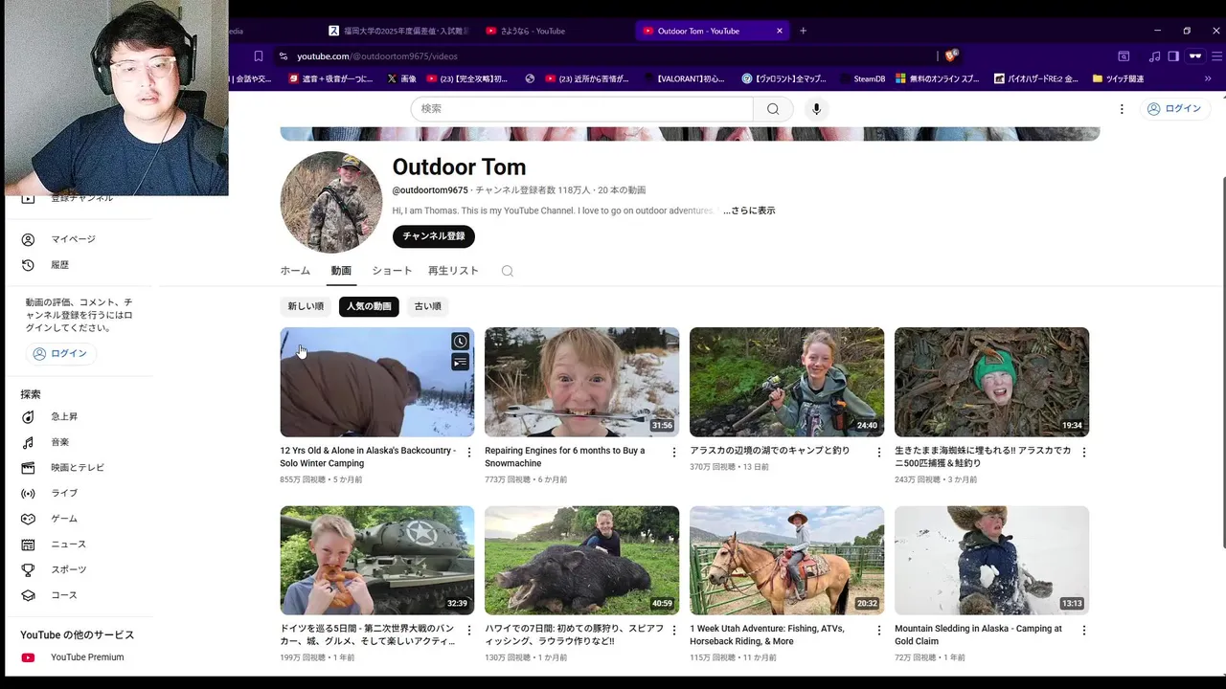Open options for アラスカの辺境の湖でのキャンプと釣り video
The width and height of the screenshot is (1226, 689).
coord(879,453)
